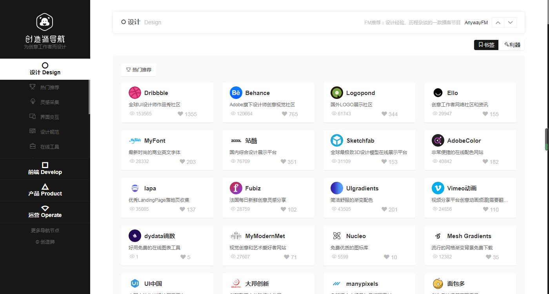Expand the 运营 Operate sidebar section
Viewport: 549px width, 294px height.
(45, 212)
